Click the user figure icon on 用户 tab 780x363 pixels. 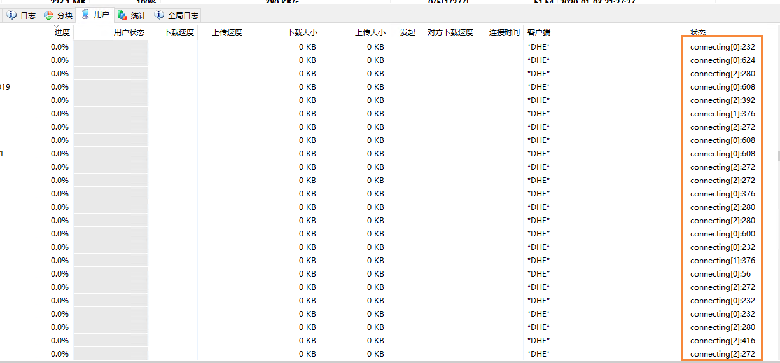(x=86, y=15)
